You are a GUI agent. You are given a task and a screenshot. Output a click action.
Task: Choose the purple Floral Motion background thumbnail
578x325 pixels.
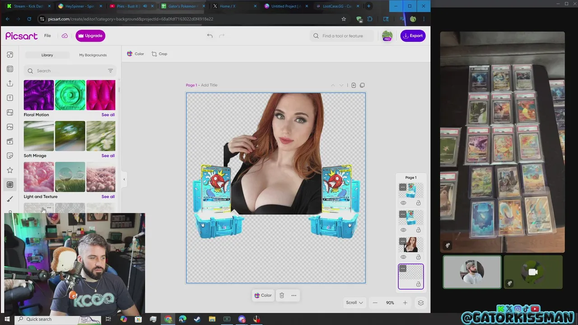[x=39, y=95]
